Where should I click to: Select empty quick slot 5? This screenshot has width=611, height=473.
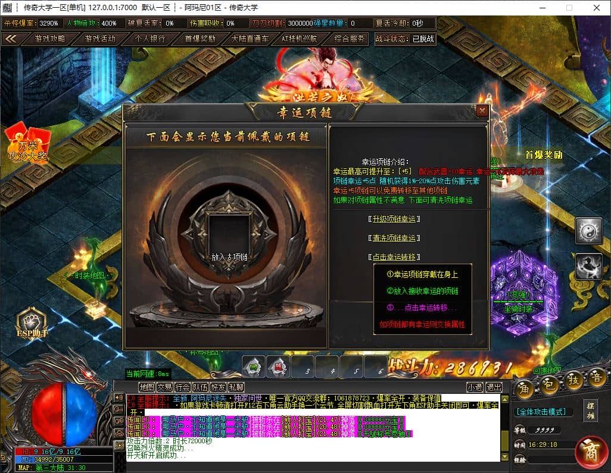point(351,367)
